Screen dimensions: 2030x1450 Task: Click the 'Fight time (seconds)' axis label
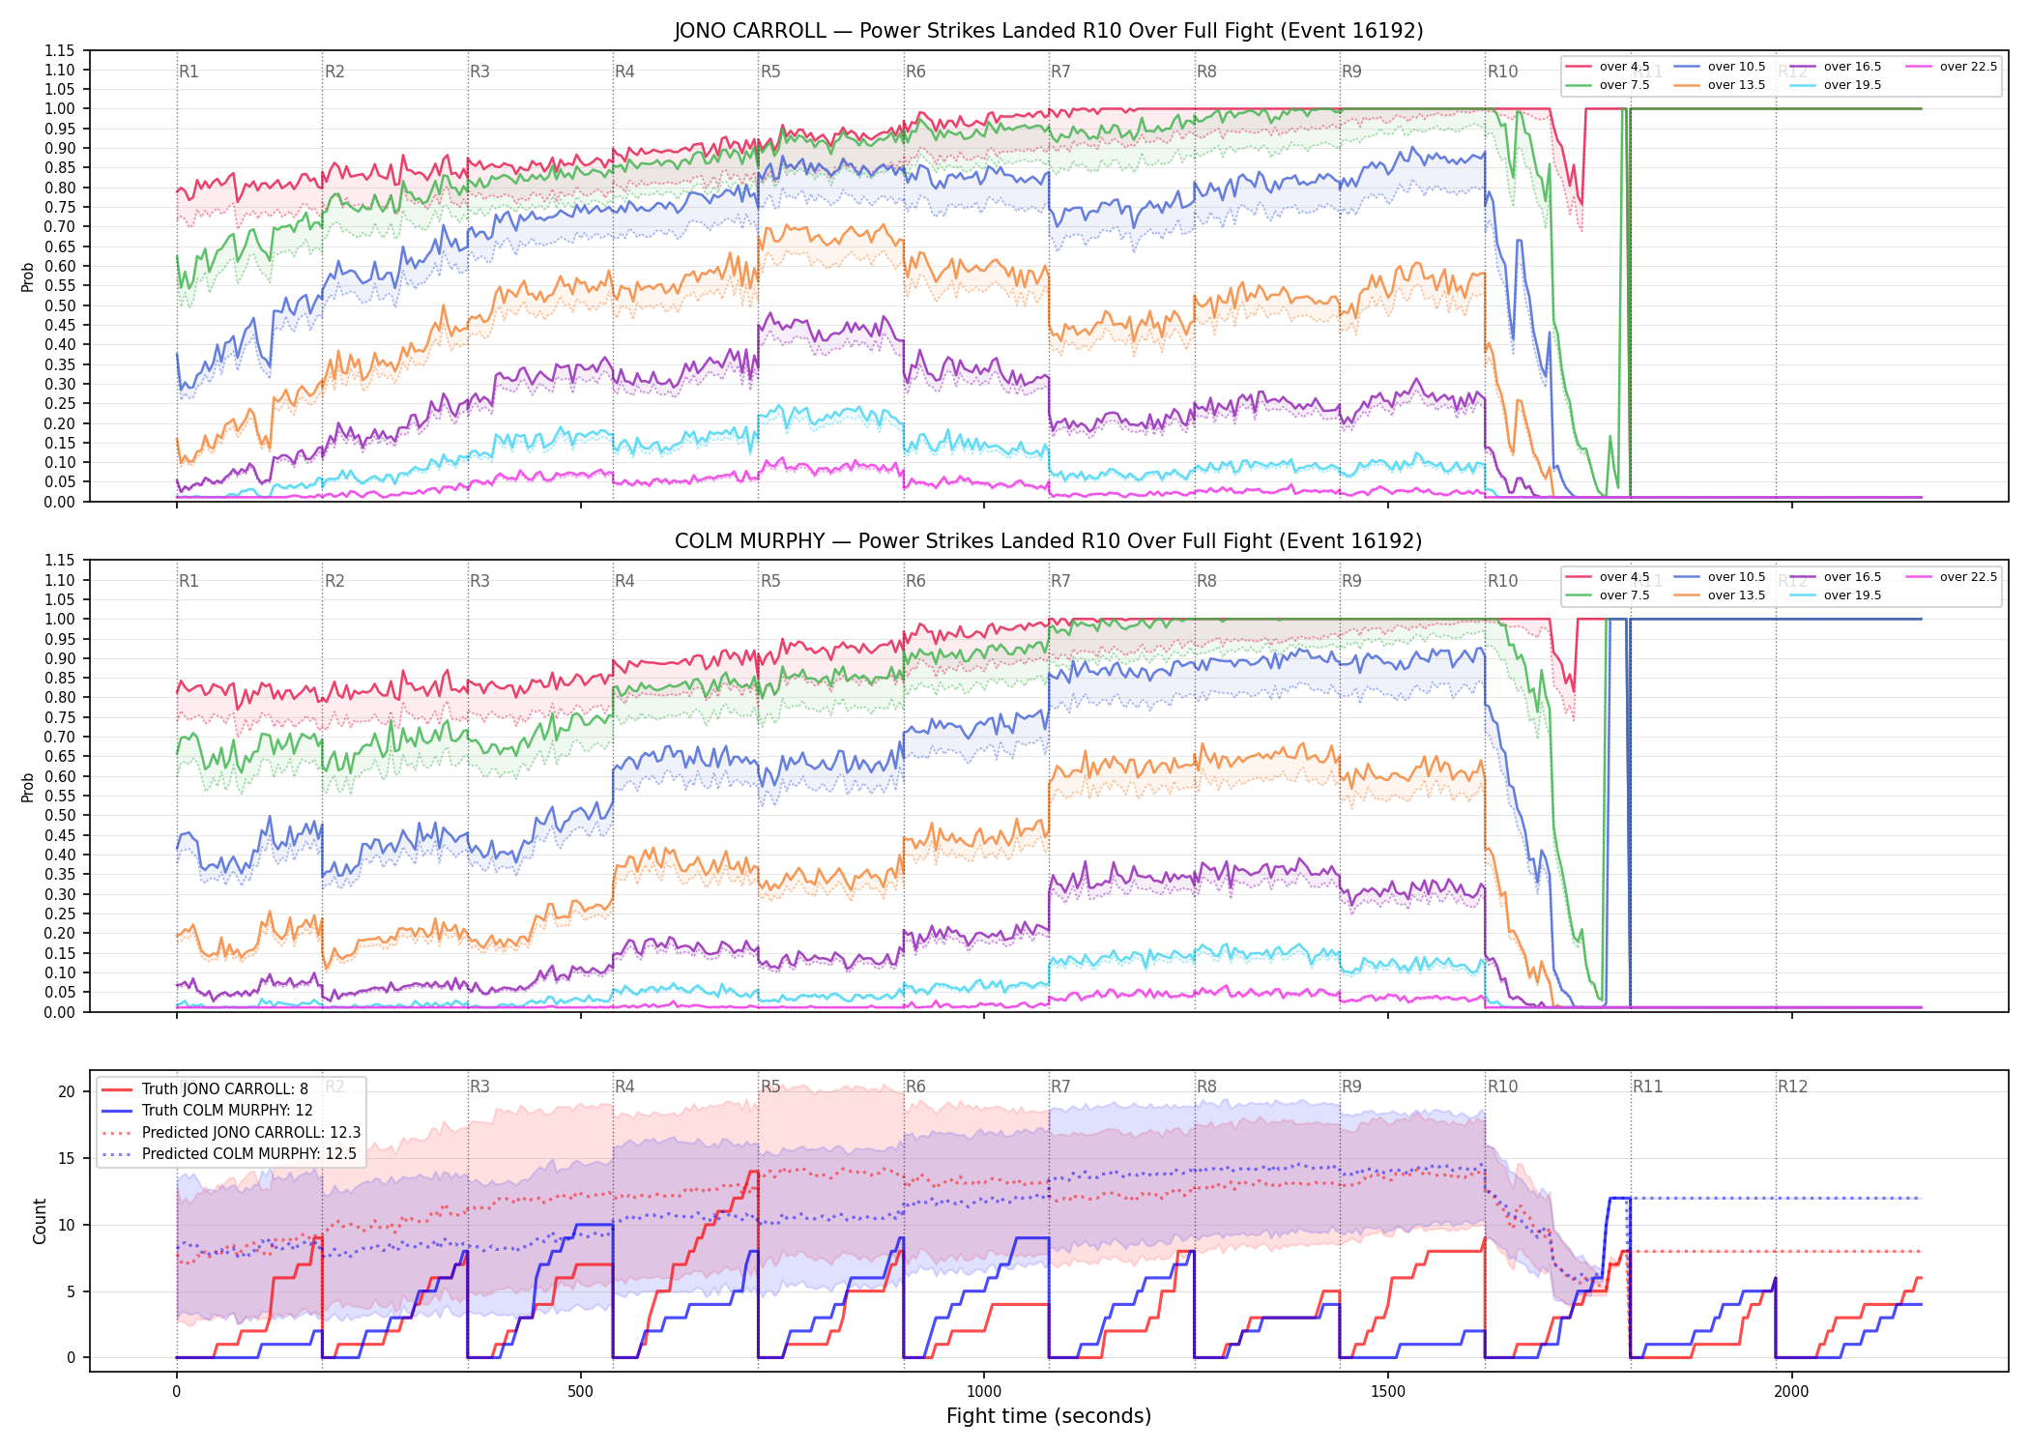(1049, 1416)
